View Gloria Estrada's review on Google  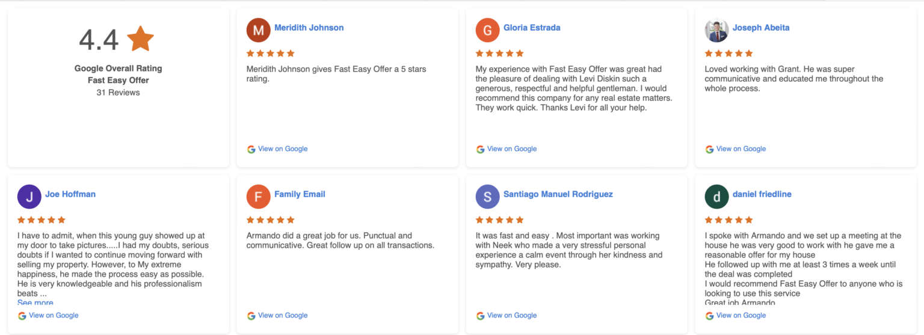point(511,149)
